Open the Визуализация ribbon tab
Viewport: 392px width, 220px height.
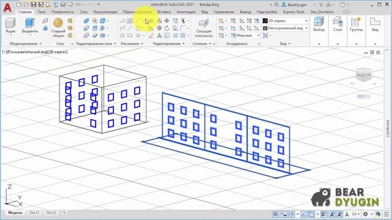coord(105,12)
